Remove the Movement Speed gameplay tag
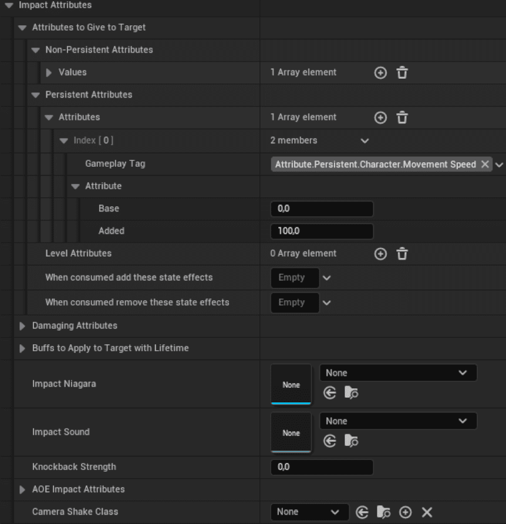This screenshot has height=524, width=506. pyautogui.click(x=485, y=164)
